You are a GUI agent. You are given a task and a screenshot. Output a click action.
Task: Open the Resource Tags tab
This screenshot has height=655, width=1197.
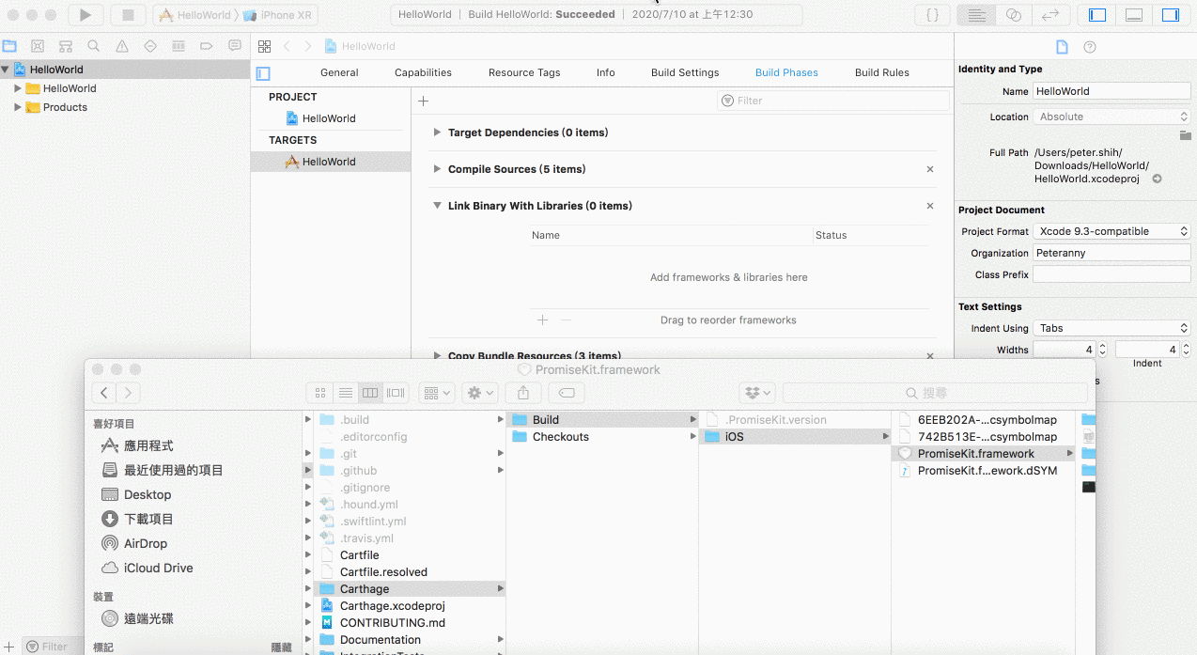[524, 72]
